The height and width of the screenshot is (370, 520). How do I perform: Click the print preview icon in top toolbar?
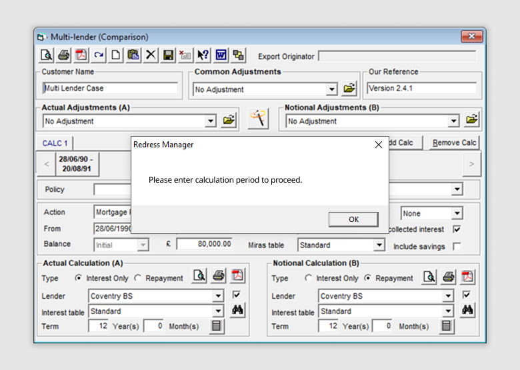46,55
